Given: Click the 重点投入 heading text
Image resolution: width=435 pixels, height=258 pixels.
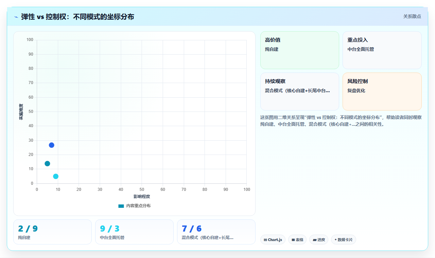Looking at the screenshot, I should pyautogui.click(x=358, y=40).
